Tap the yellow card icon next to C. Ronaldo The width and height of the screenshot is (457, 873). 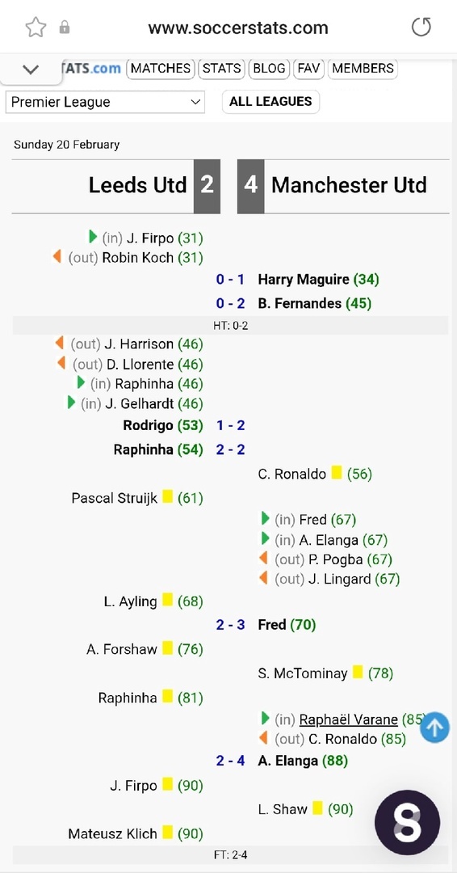[337, 473]
